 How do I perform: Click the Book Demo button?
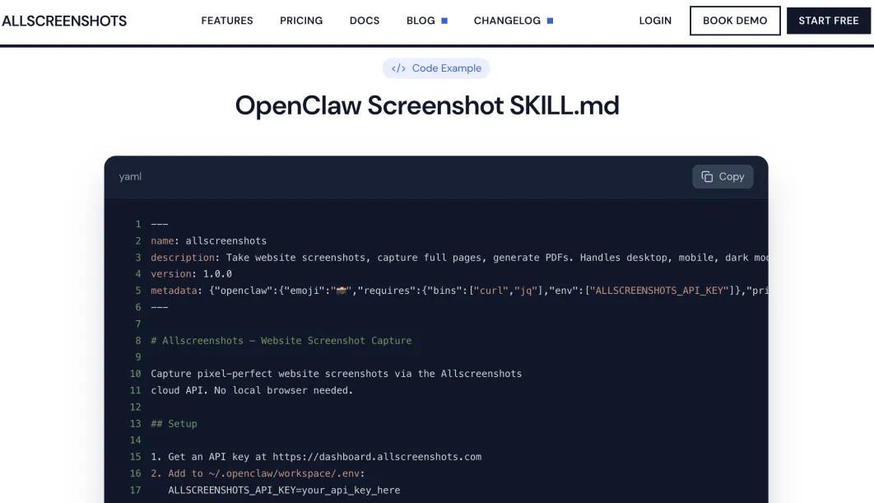735,21
